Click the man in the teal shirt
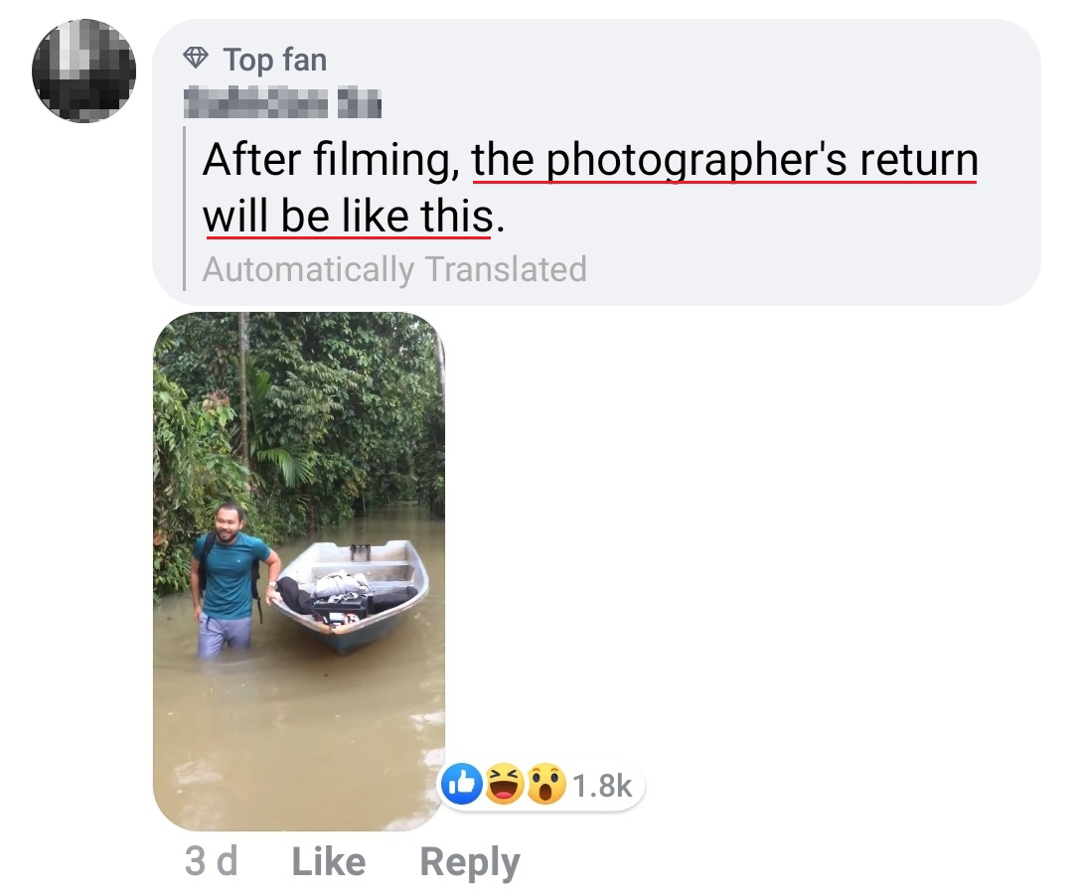 click(231, 576)
